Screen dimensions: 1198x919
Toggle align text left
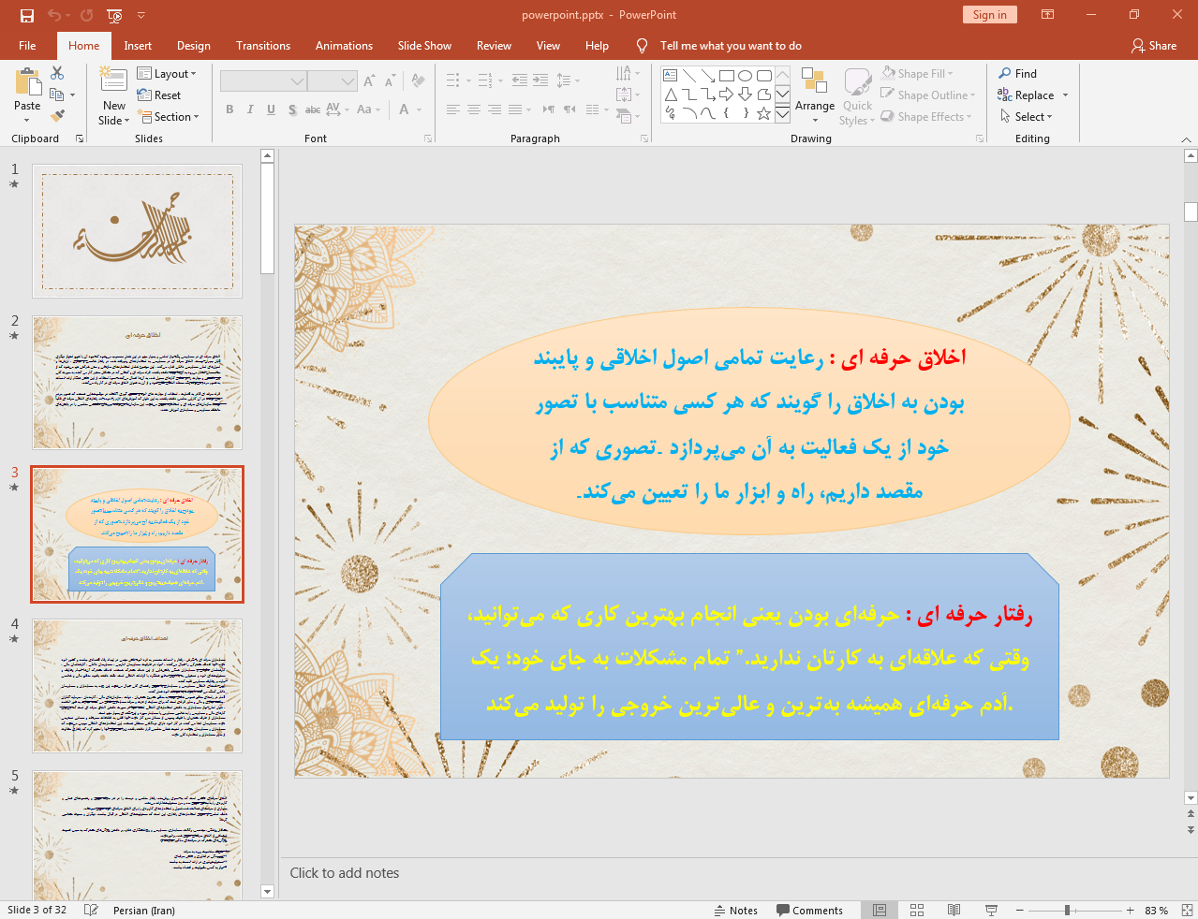tap(453, 109)
